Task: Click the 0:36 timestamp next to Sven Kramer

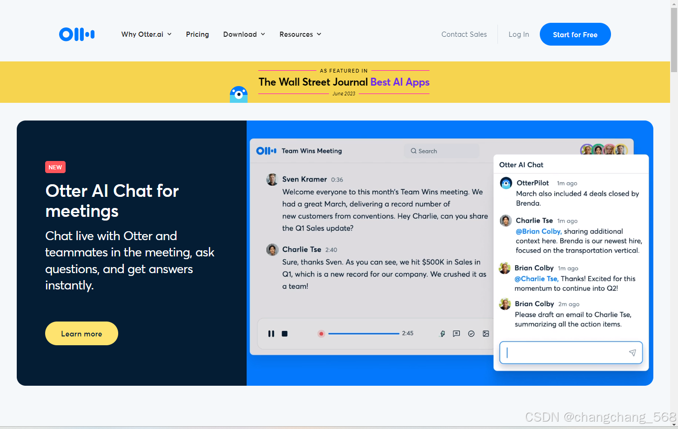Action: pyautogui.click(x=337, y=180)
